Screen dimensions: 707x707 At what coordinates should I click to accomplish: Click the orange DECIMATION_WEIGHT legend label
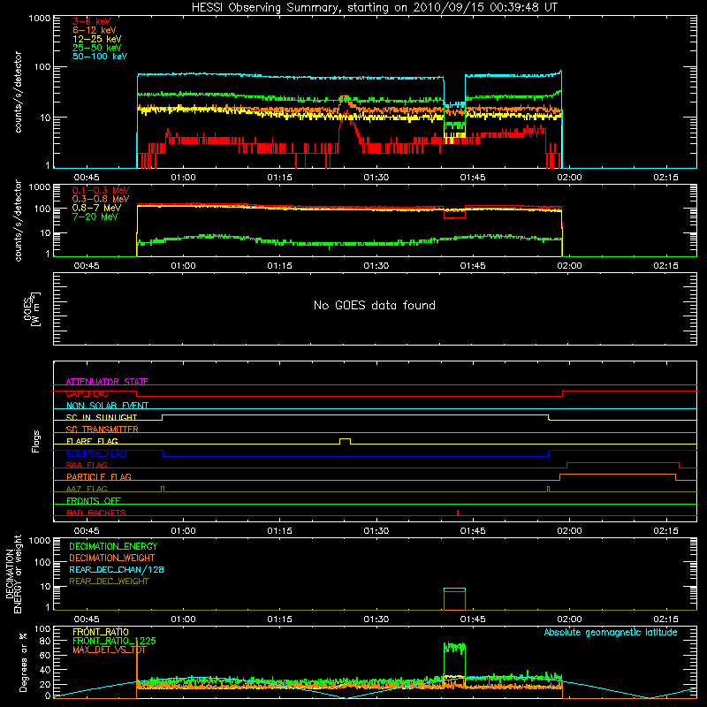click(x=112, y=558)
